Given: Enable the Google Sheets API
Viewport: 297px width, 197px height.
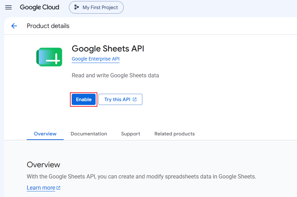Looking at the screenshot, I should [x=84, y=99].
